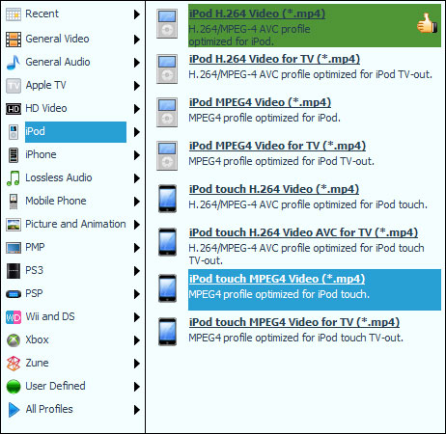Click the thumbs-up recommended icon
This screenshot has height=434, width=446.
click(x=428, y=23)
